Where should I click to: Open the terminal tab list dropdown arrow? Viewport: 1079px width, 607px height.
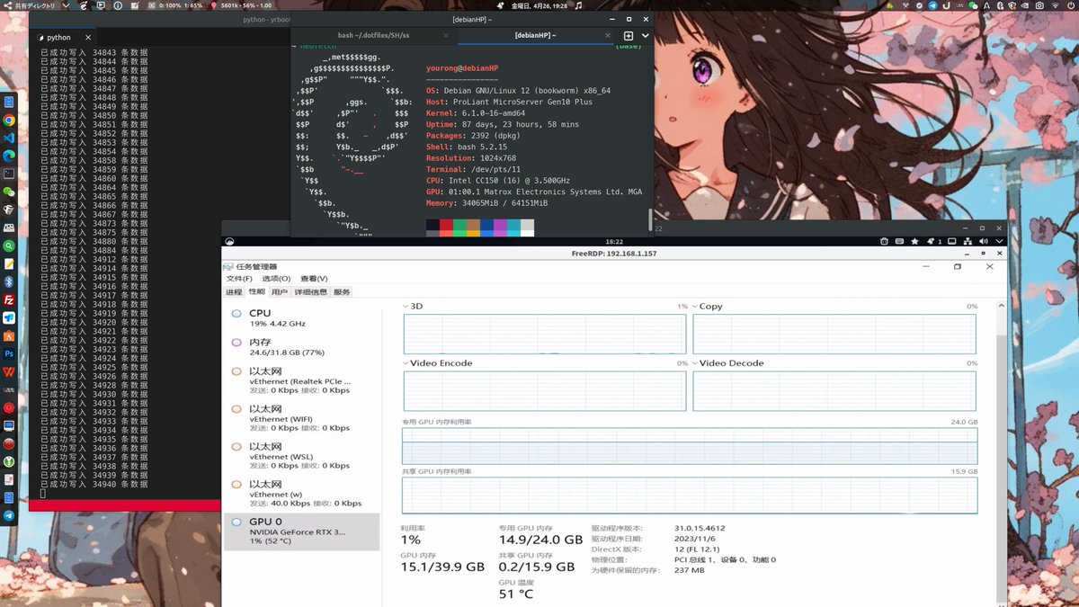[x=645, y=35]
